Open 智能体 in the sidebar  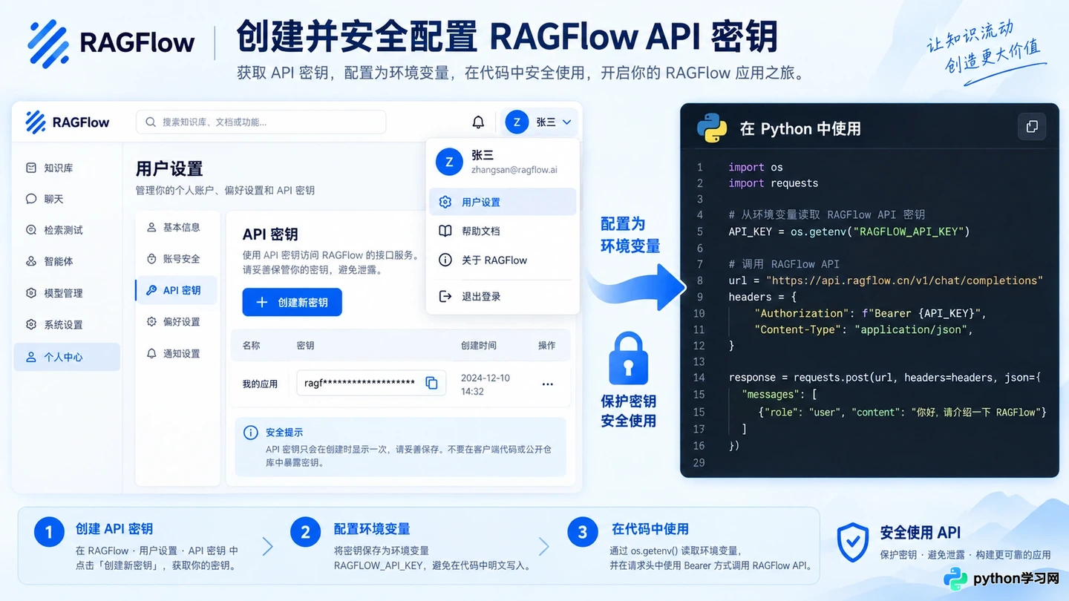click(x=66, y=261)
